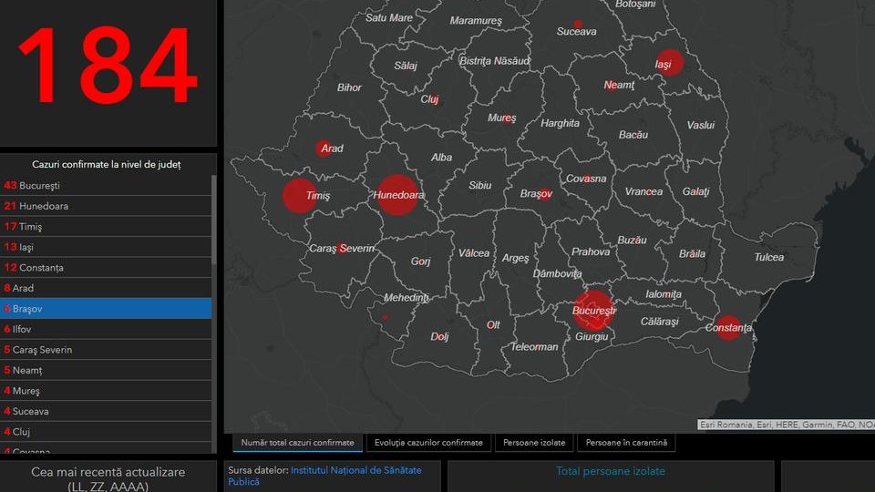
Task: Click the red București circle on map
Action: tap(593, 311)
